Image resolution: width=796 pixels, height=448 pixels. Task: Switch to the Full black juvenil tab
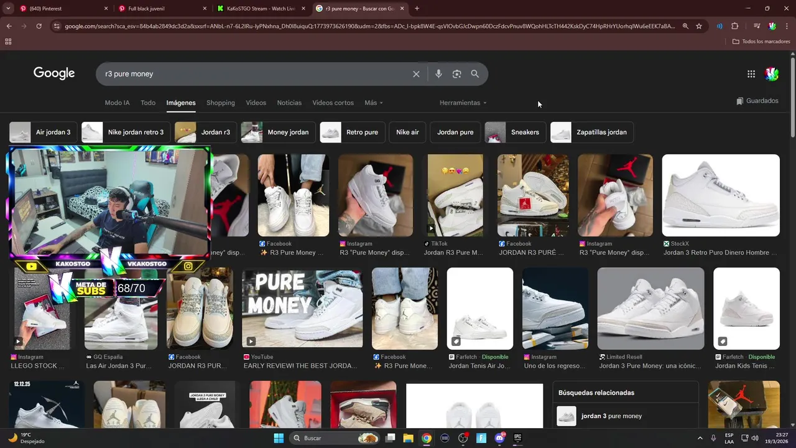point(163,9)
